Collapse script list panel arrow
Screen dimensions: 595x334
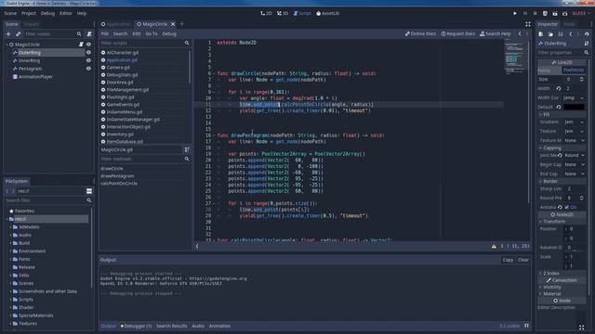(x=197, y=246)
